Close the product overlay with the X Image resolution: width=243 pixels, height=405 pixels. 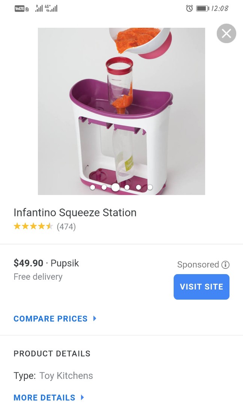pyautogui.click(x=226, y=33)
